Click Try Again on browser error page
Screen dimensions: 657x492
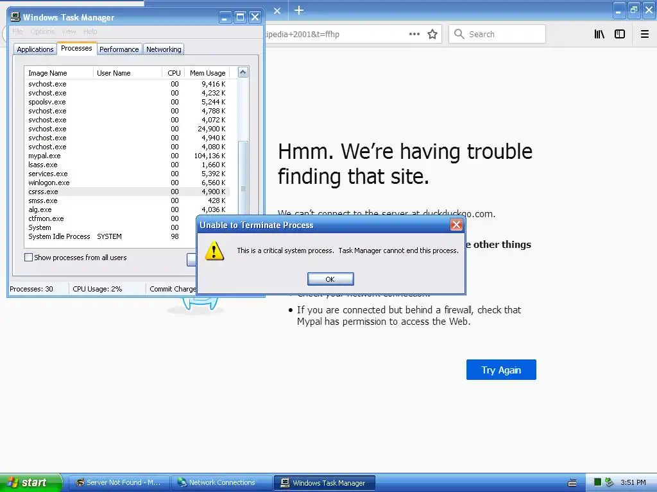click(x=501, y=370)
